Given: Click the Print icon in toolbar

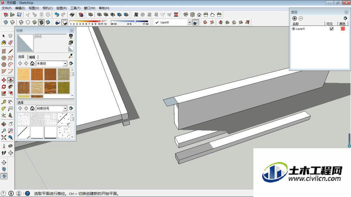Looking at the screenshot, I should 72,15.
